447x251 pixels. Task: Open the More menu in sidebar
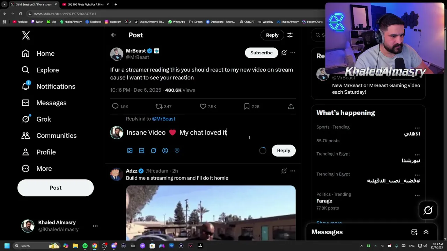point(37,168)
